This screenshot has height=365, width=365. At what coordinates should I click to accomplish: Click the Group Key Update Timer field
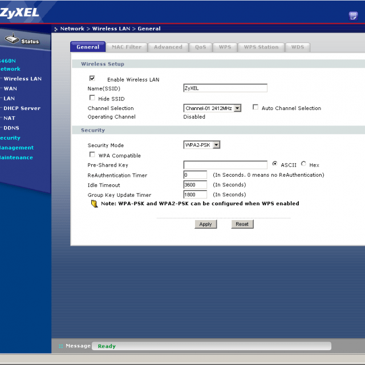click(x=195, y=194)
